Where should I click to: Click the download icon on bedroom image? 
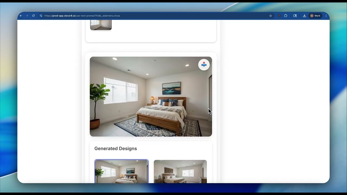pos(204,65)
